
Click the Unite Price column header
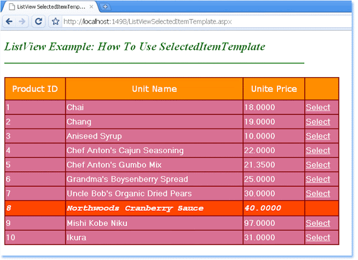274,89
